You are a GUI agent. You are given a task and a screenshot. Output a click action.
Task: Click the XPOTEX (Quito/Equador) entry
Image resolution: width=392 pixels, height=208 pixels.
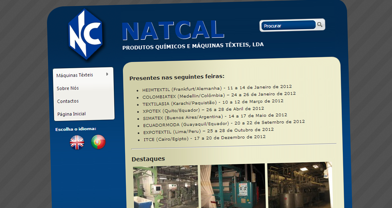coord(203,109)
